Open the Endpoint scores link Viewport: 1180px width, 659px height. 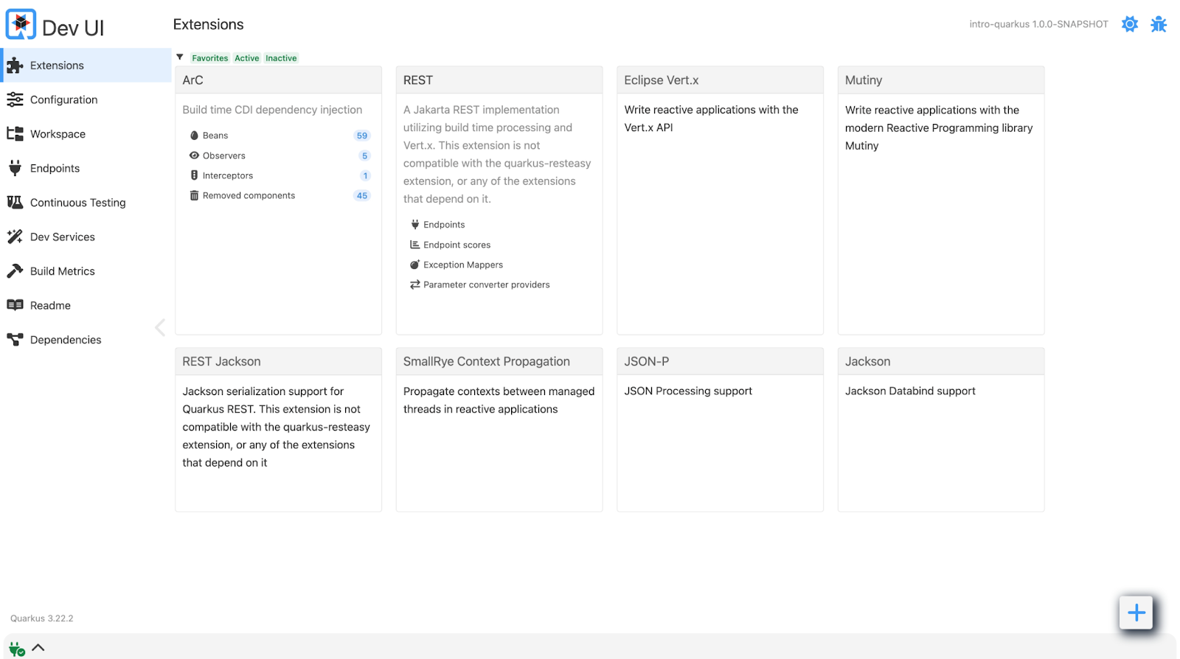pyautogui.click(x=457, y=245)
